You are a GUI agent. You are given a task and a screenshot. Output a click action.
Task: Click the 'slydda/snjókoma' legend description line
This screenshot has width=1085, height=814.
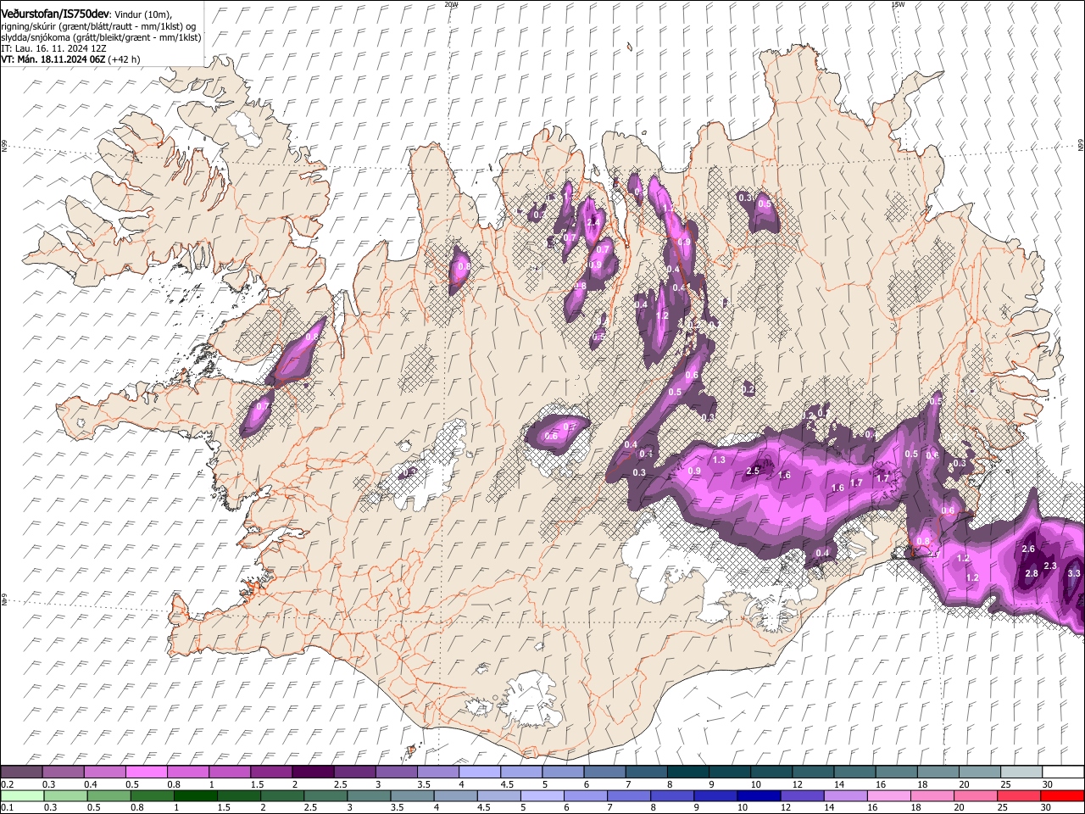pyautogui.click(x=101, y=37)
